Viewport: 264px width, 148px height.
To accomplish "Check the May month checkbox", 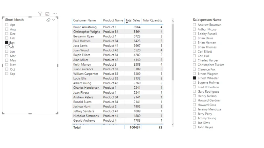I will (x=7, y=60).
